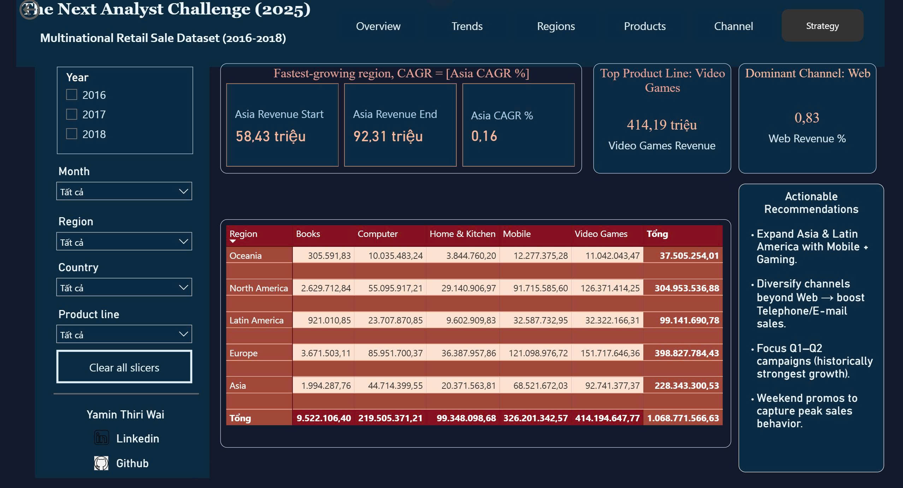Click the back arrow icon by the title

click(29, 10)
